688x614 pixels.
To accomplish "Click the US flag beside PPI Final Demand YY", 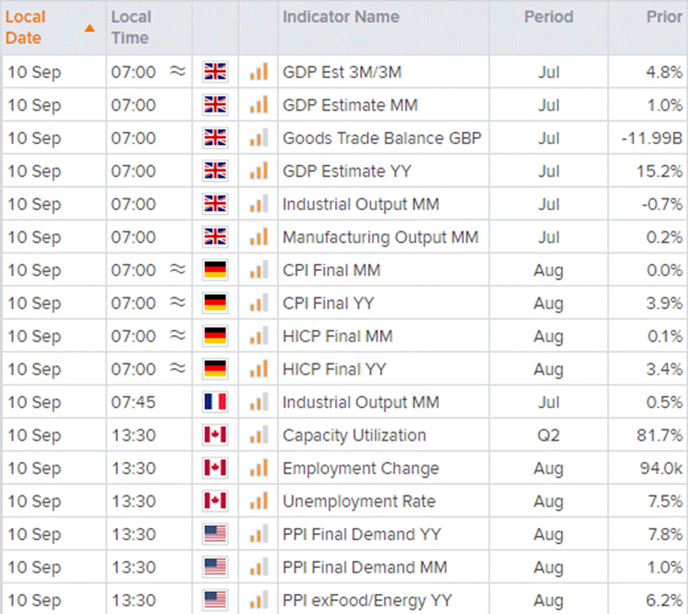I will (x=215, y=534).
